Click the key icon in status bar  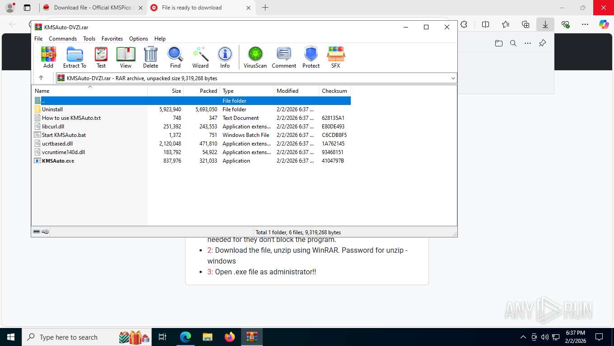(x=45, y=232)
